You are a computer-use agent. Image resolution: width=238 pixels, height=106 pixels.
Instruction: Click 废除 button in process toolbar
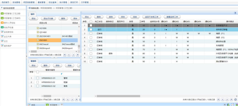[111, 17]
